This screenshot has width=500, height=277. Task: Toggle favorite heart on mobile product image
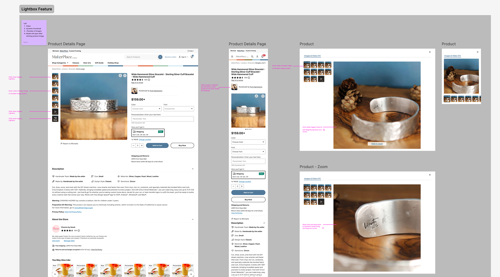[263, 96]
